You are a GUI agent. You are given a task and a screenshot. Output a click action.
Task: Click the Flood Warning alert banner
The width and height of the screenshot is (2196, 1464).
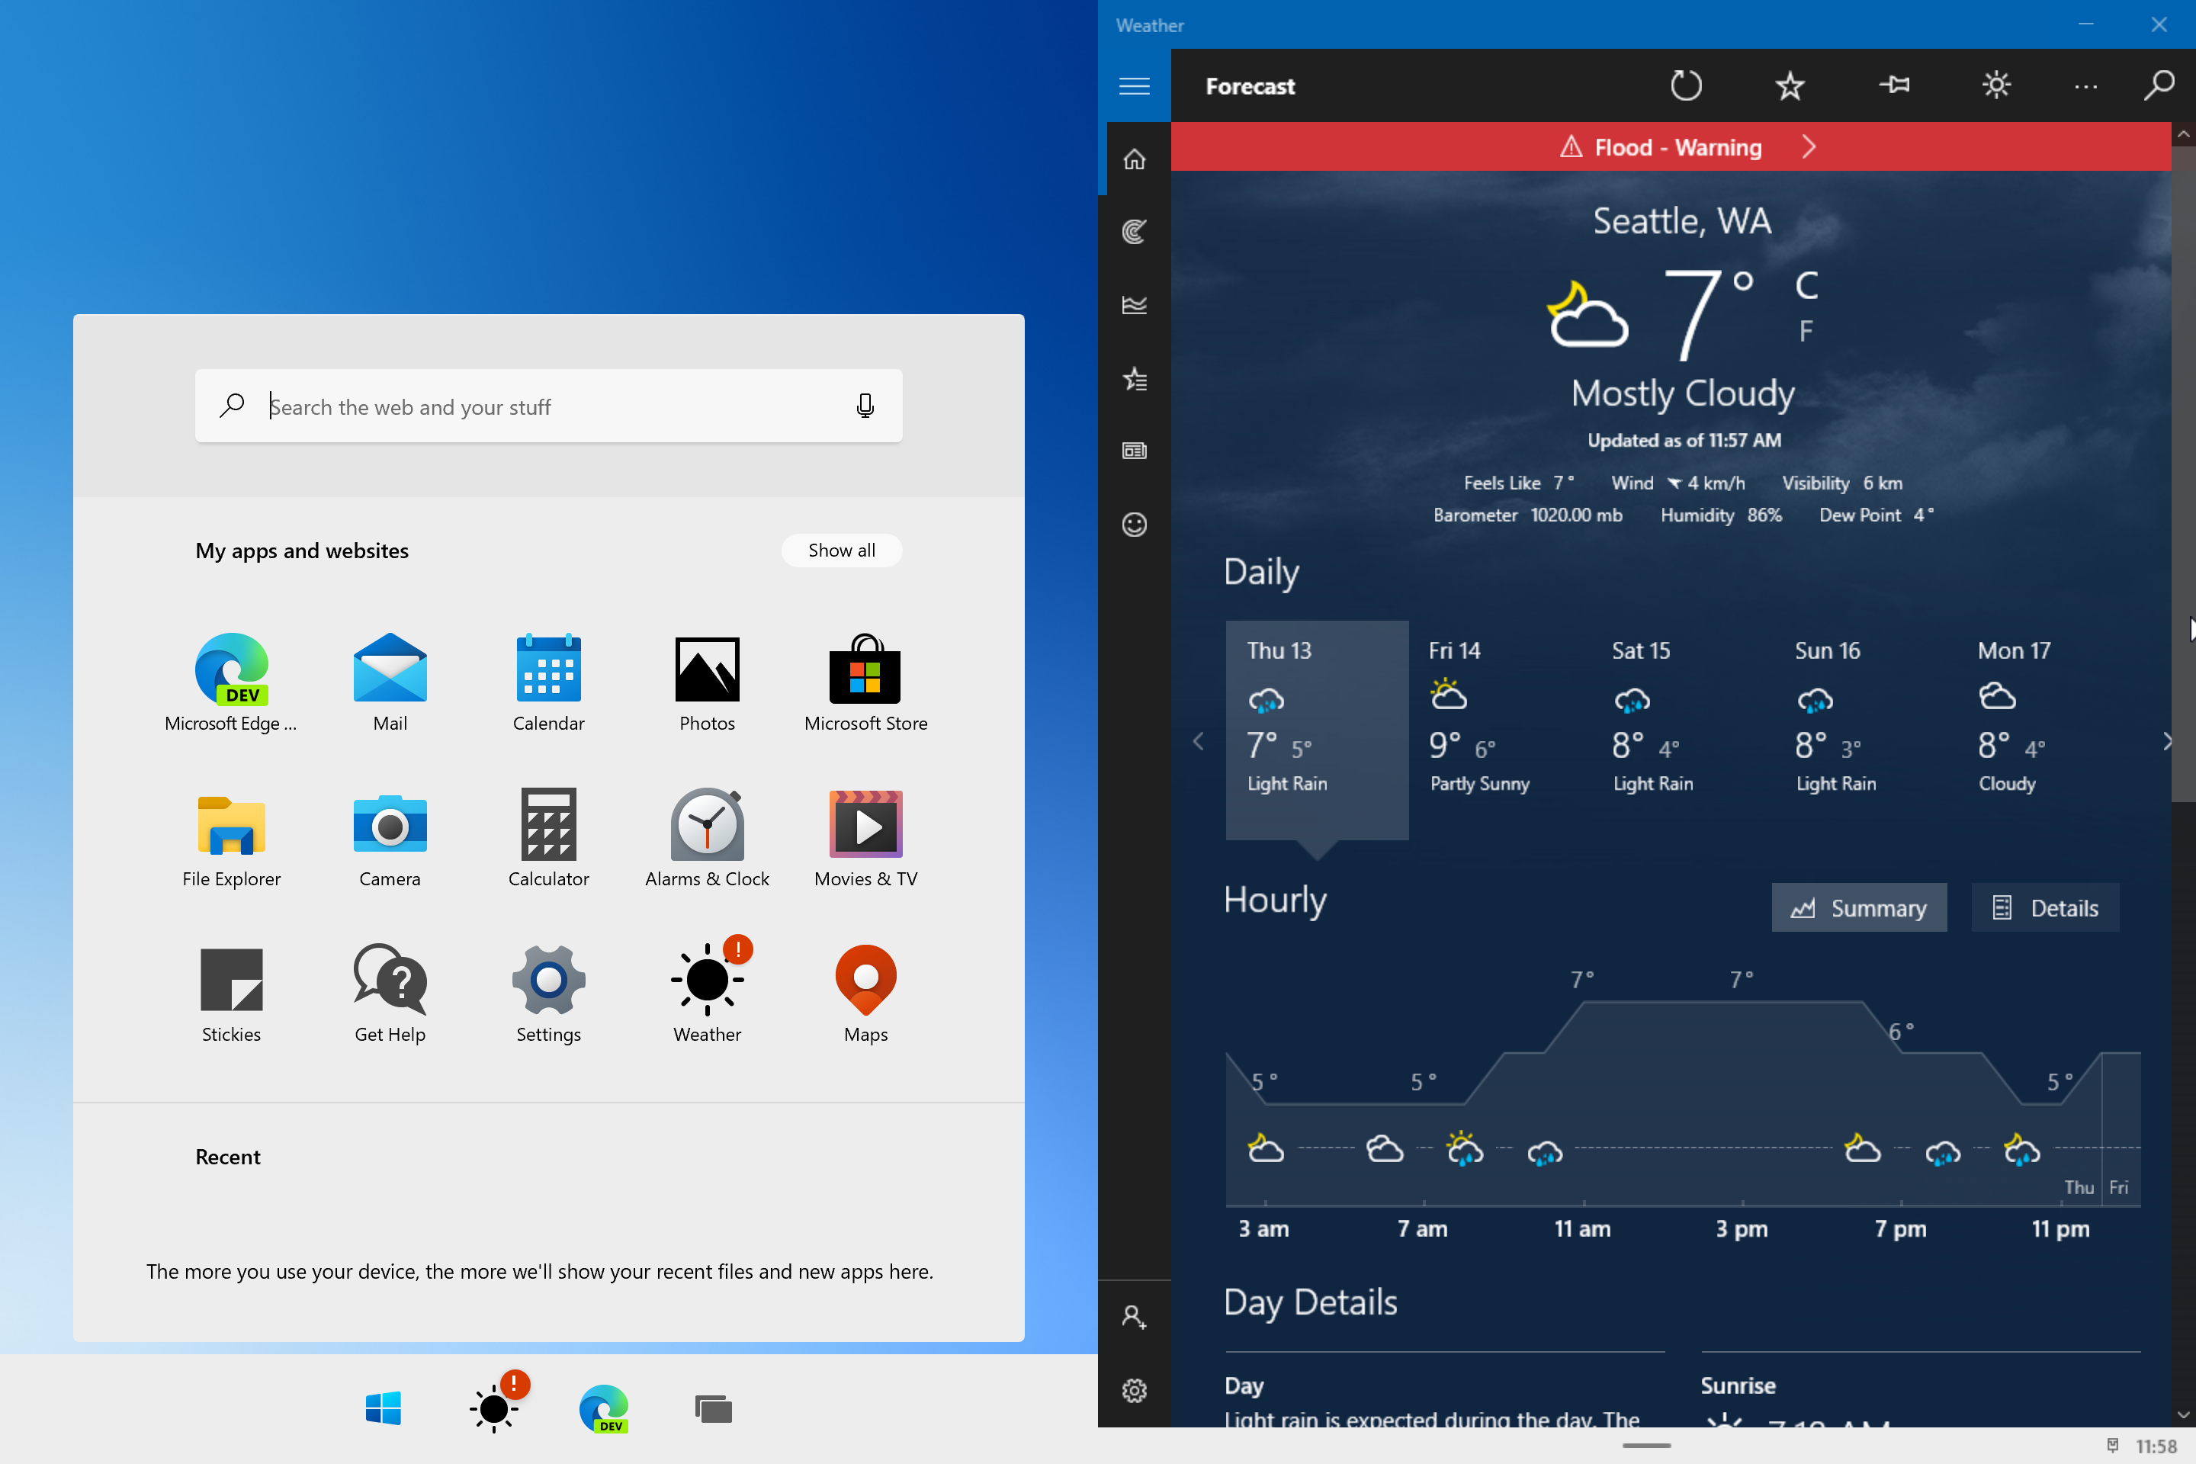coord(1680,147)
